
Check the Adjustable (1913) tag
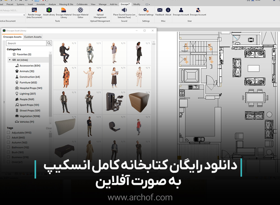pyautogui.click(x=8, y=132)
